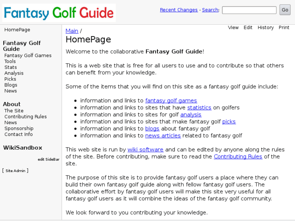
Task: Click the wiki software link
Action: tap(145, 150)
